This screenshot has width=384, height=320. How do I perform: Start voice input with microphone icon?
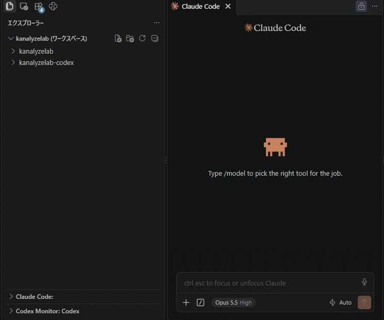pos(364,282)
